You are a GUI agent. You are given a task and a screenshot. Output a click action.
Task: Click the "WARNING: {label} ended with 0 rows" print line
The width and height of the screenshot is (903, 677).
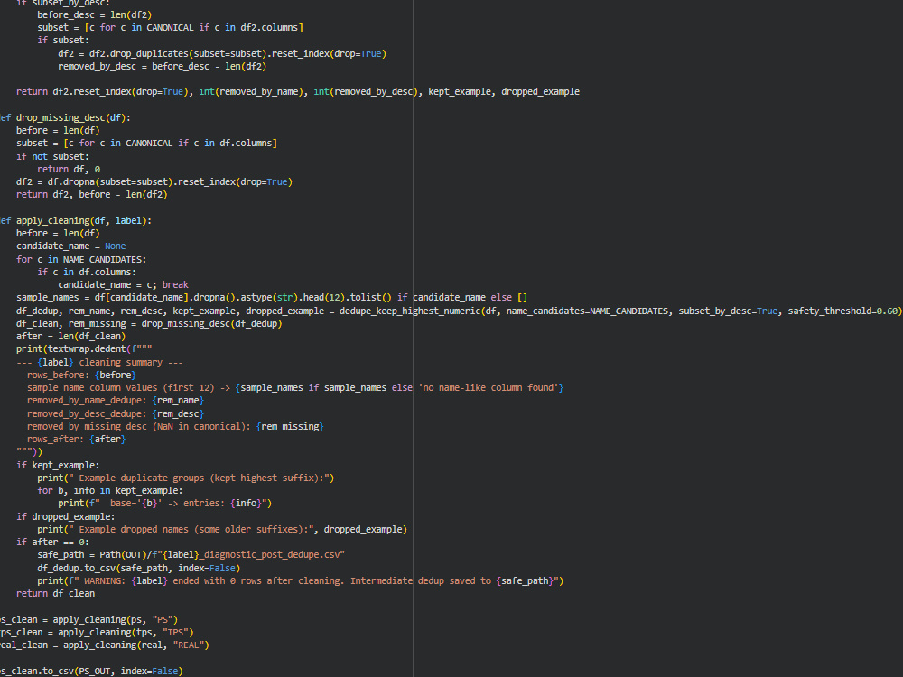click(x=301, y=580)
